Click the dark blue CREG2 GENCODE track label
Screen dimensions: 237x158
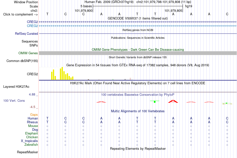(32, 22)
